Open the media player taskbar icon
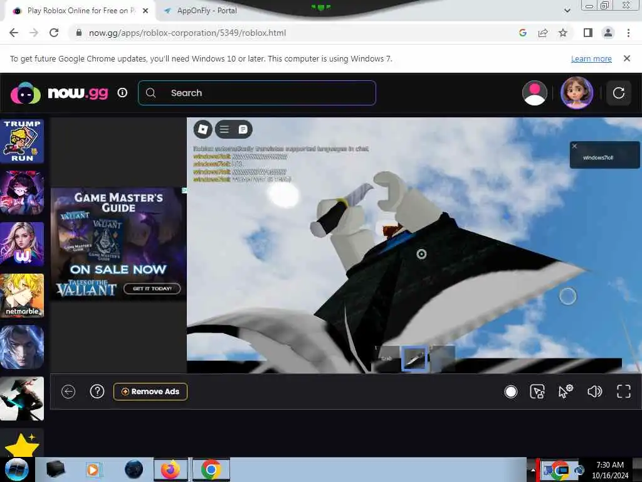Screen dimensions: 642x482 coord(93,469)
